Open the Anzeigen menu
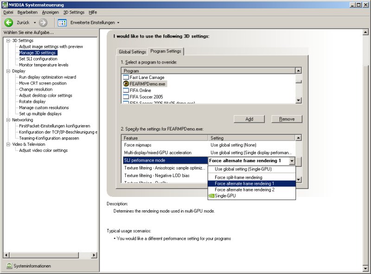The height and width of the screenshot is (274, 371). (x=51, y=12)
